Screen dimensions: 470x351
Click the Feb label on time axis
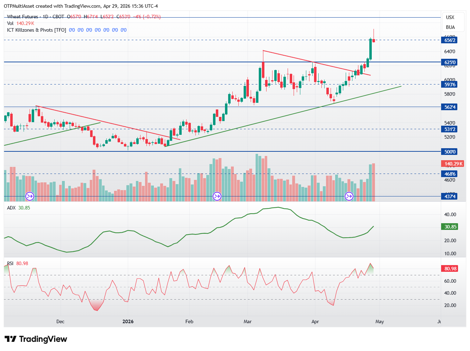tap(189, 321)
